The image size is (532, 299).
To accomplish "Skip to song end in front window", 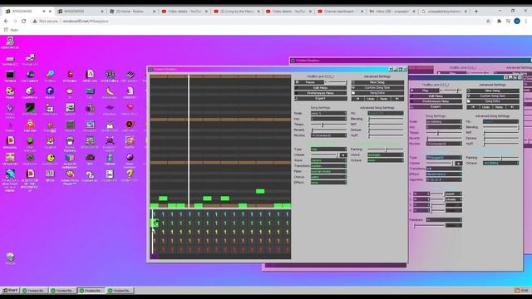I will [397, 99].
